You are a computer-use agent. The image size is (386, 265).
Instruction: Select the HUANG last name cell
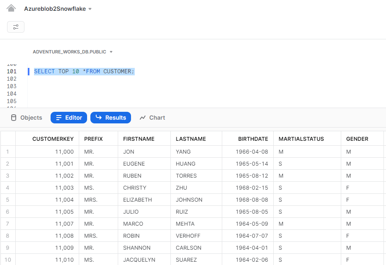tap(196, 164)
